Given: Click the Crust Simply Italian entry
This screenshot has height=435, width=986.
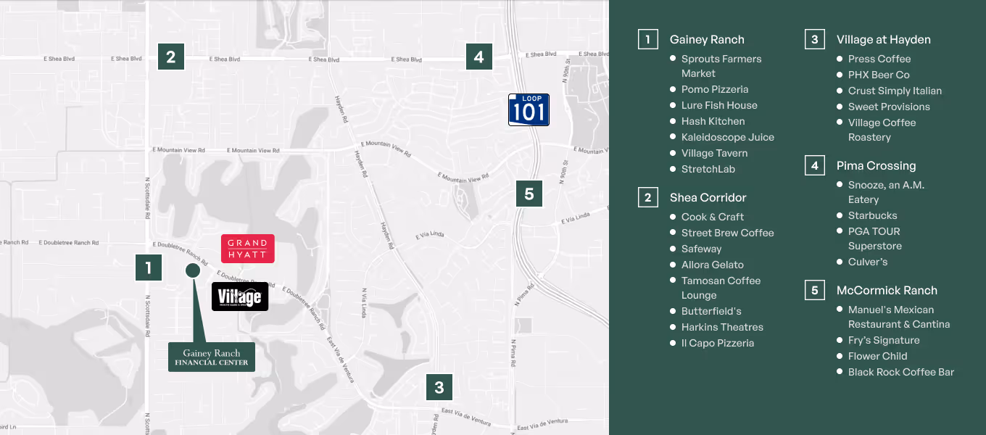Looking at the screenshot, I should pyautogui.click(x=895, y=91).
